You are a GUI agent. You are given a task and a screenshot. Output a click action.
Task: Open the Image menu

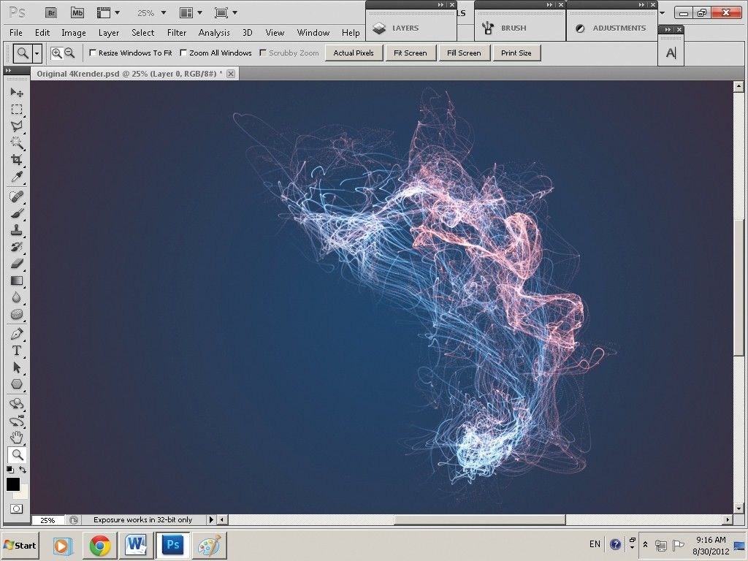tap(74, 32)
